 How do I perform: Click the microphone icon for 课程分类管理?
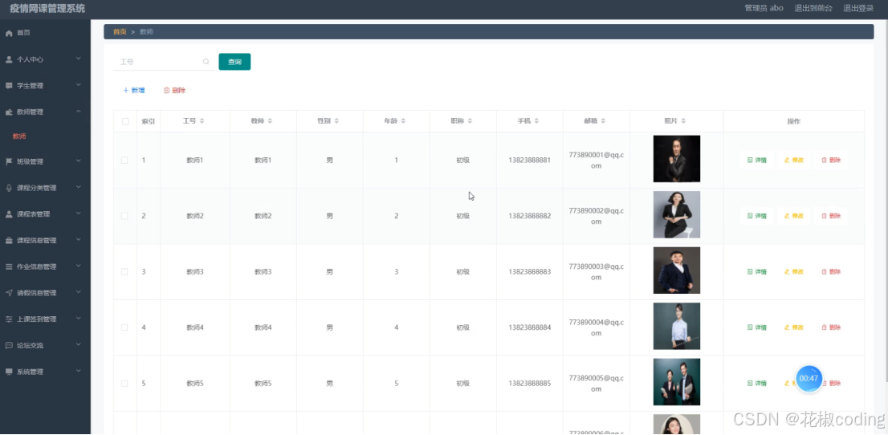(9, 188)
